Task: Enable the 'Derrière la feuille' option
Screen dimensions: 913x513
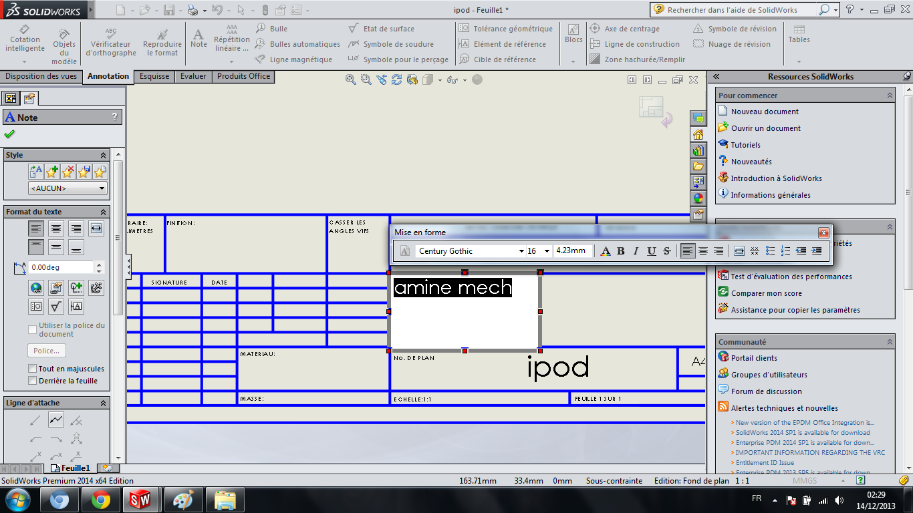Action: coord(31,379)
